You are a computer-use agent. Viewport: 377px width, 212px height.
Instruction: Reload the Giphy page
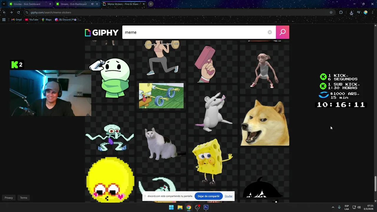[x=19, y=12]
